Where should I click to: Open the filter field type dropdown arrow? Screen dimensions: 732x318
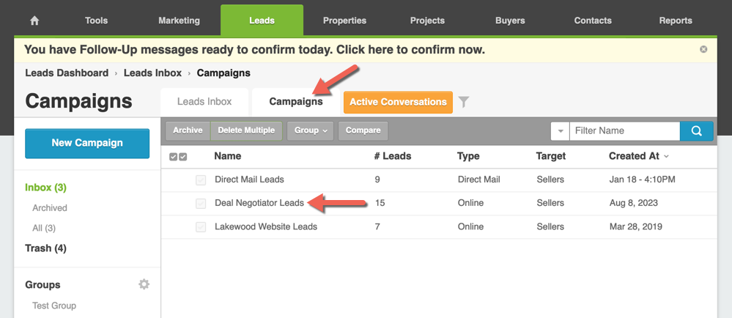point(561,130)
